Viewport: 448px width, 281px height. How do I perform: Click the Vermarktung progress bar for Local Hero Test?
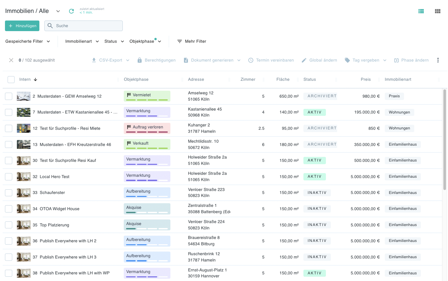point(147,180)
